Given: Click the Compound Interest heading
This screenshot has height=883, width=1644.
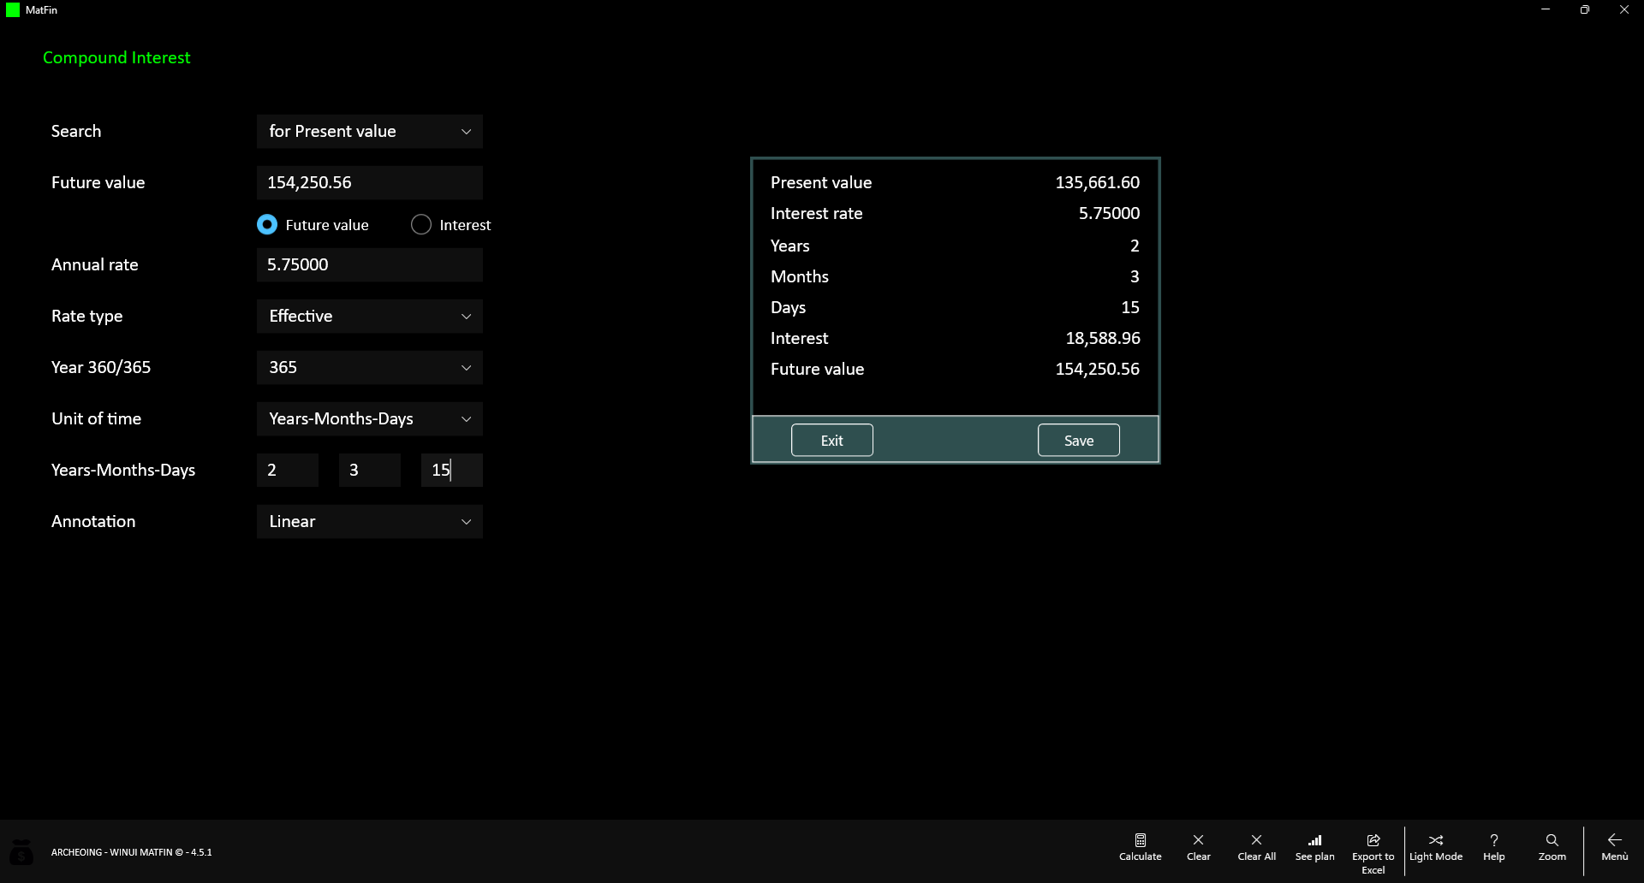Looking at the screenshot, I should pos(116,57).
